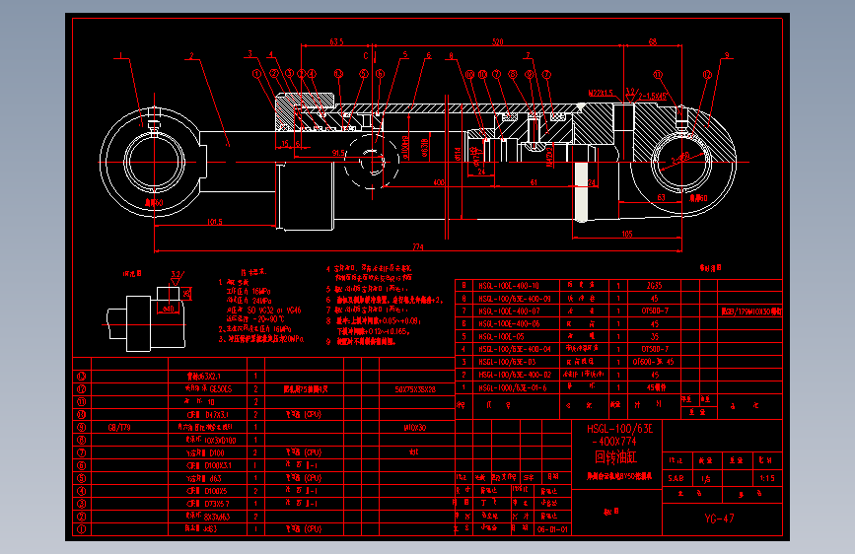Click the drawing number "YG-47" in title block
The width and height of the screenshot is (855, 554).
pyautogui.click(x=719, y=518)
